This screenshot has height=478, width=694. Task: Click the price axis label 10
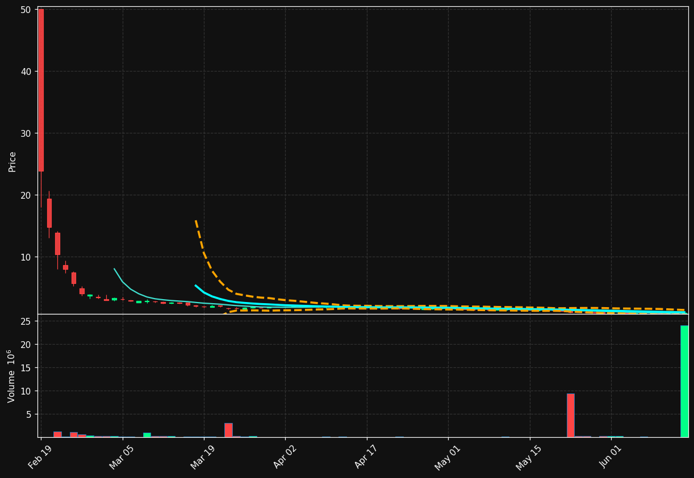(x=27, y=257)
